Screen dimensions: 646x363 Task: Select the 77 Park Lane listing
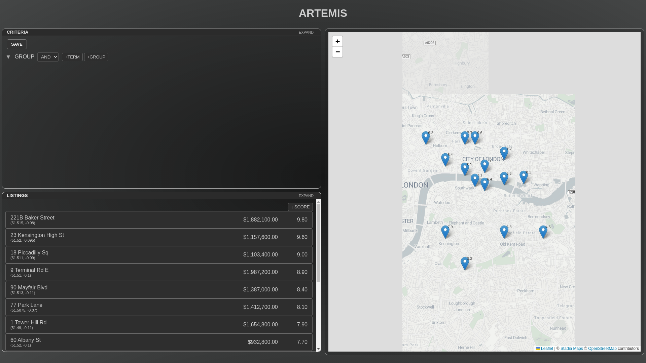point(159,307)
